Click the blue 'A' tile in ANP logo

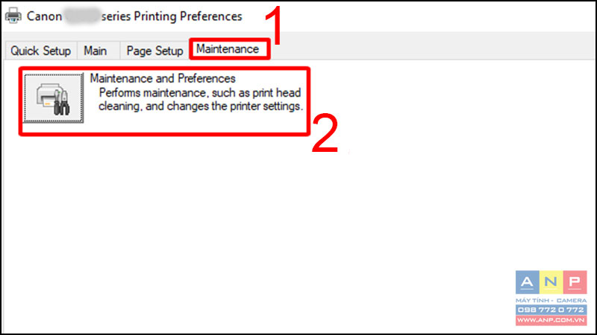[528, 282]
